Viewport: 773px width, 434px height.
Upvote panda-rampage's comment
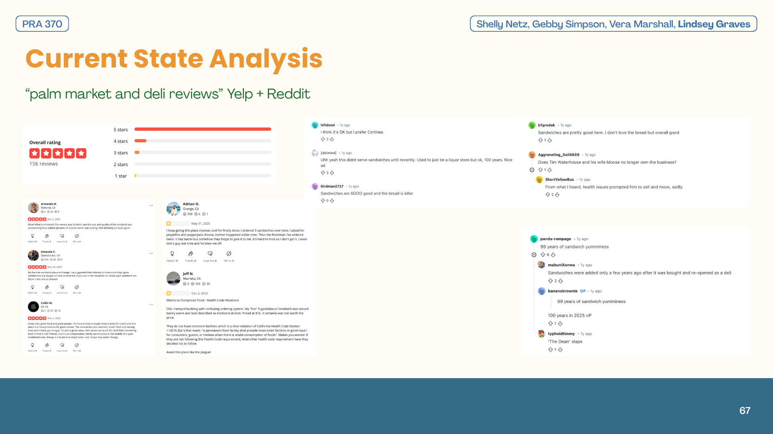543,255
